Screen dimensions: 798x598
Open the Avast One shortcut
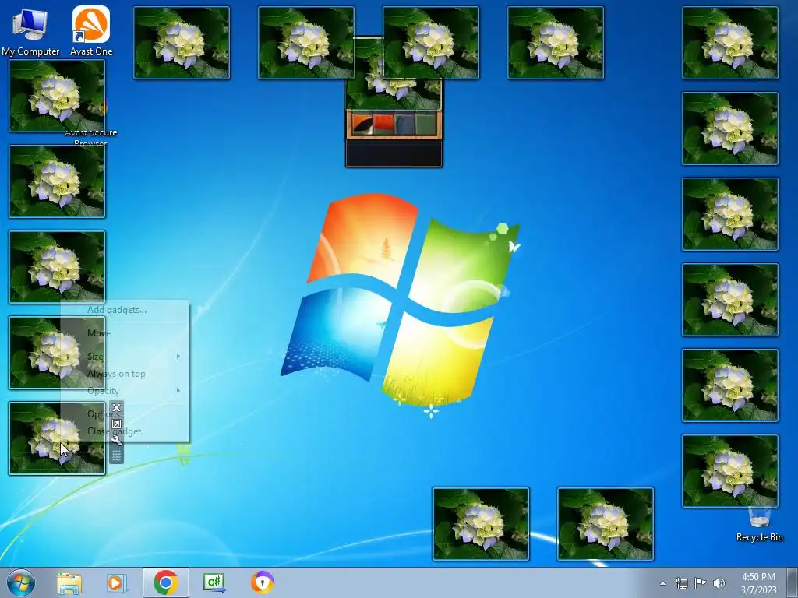click(x=91, y=30)
